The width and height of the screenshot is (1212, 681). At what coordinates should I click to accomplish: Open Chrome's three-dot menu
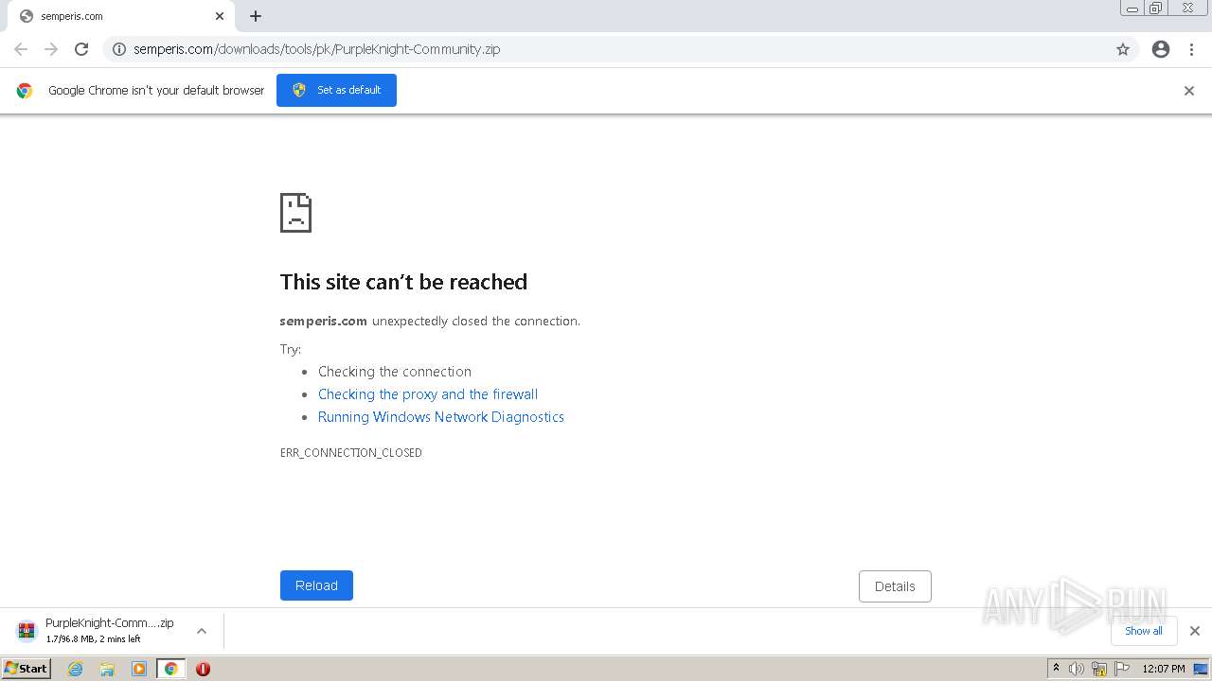pos(1192,49)
